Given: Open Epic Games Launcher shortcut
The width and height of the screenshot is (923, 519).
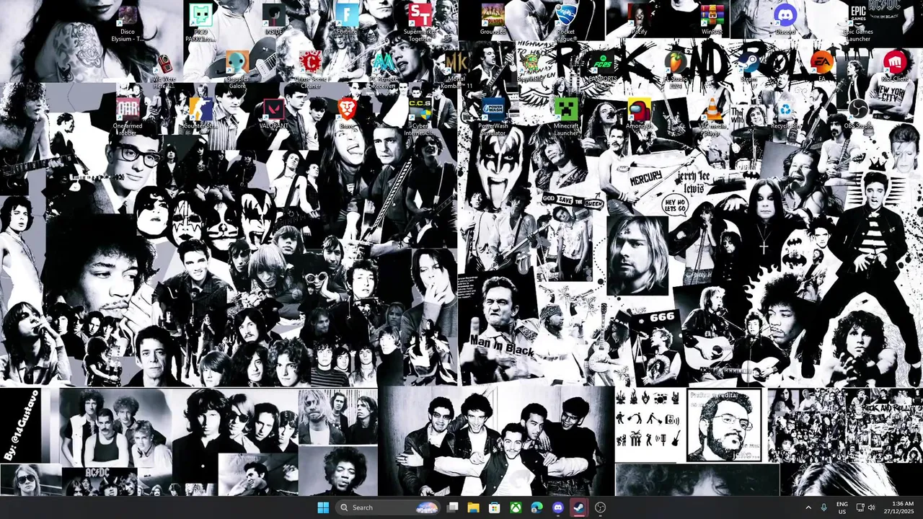Looking at the screenshot, I should pyautogui.click(x=858, y=22).
